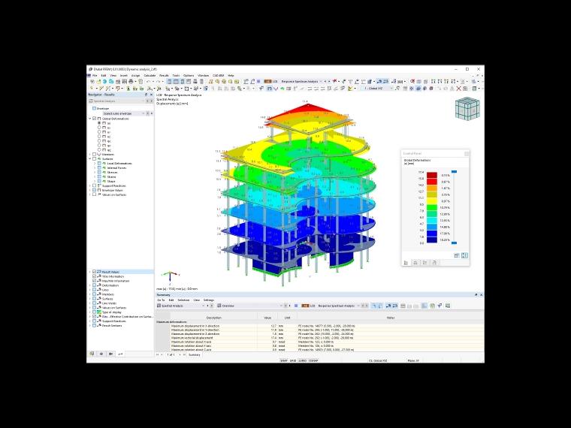571x428 pixels.
Task: Open the Results menu
Action: pos(164,75)
